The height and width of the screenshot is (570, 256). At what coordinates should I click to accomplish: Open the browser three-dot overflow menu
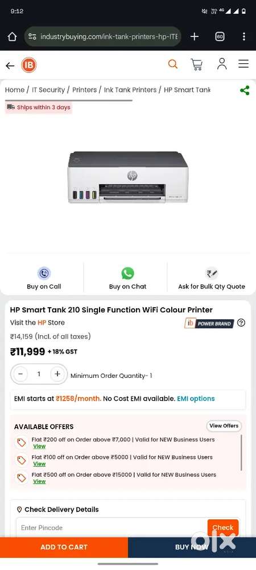pos(243,36)
